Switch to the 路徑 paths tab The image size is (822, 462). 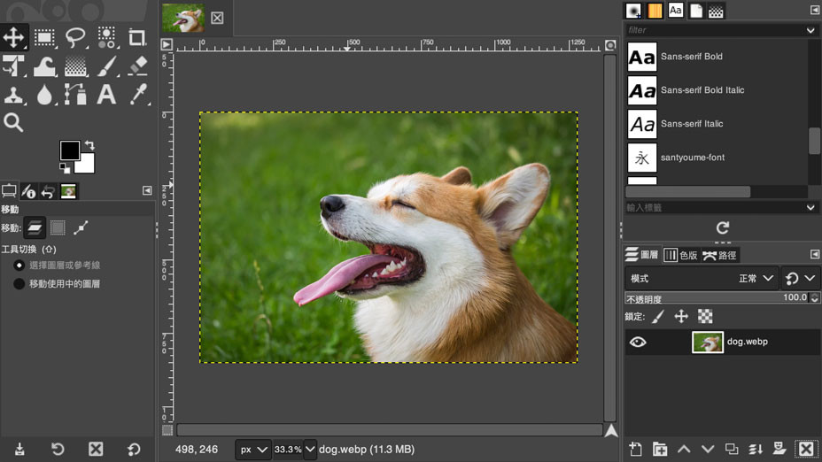pyautogui.click(x=719, y=255)
